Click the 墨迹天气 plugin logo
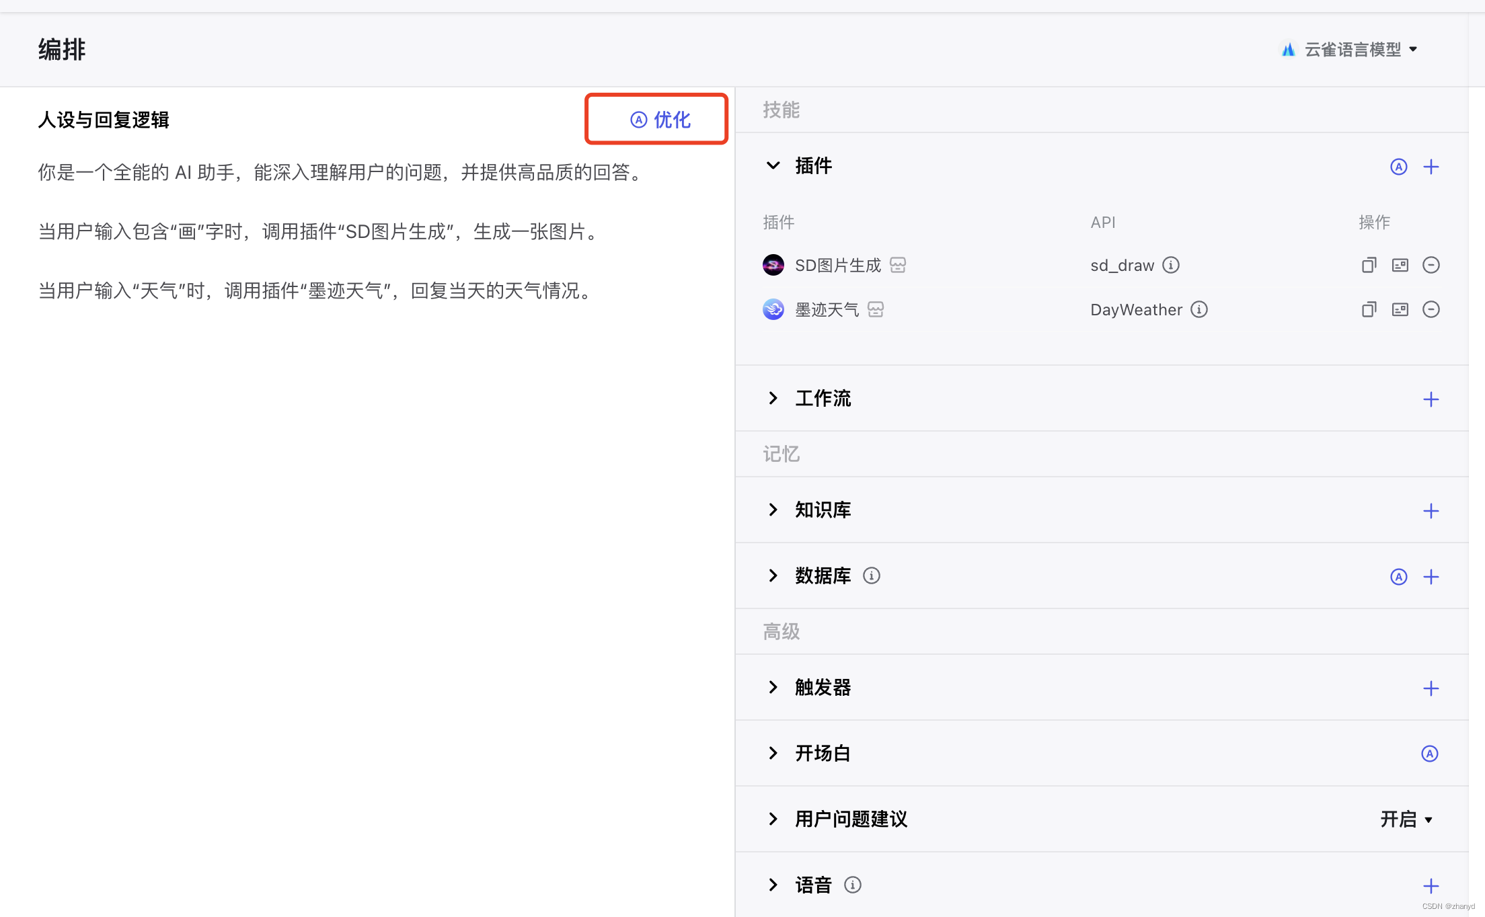This screenshot has height=917, width=1485. pos(773,309)
